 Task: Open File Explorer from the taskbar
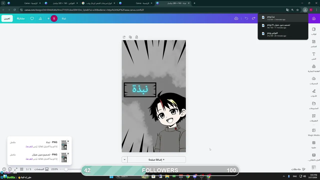pyautogui.click(x=167, y=176)
